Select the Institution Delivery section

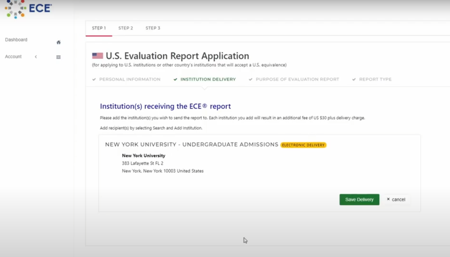coord(208,79)
